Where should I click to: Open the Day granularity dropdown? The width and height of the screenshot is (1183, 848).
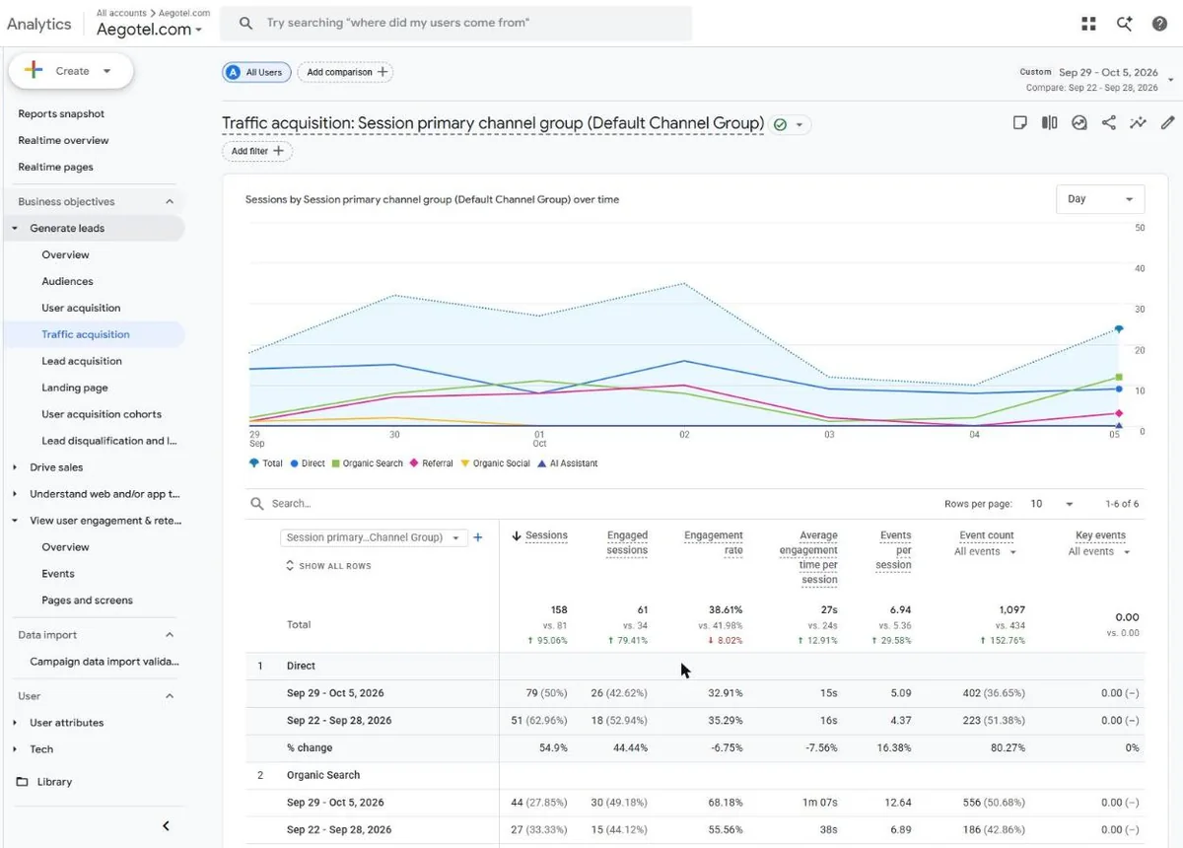click(x=1100, y=199)
